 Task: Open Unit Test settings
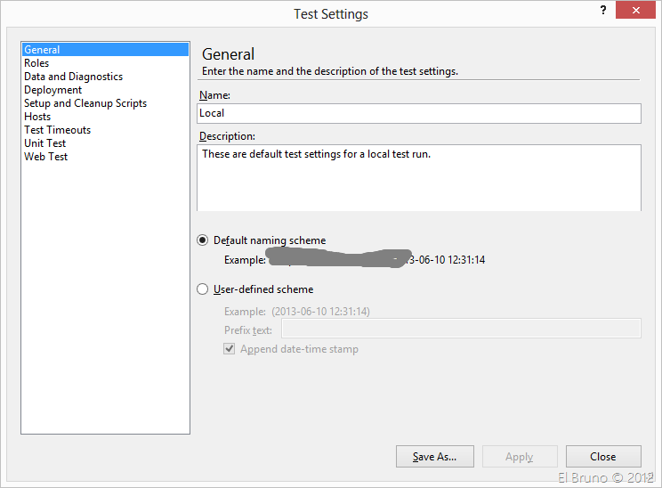point(44,143)
